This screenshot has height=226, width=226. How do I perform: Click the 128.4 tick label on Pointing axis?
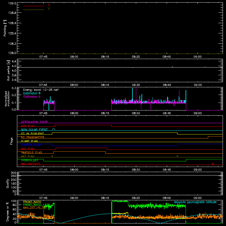pos(12,33)
